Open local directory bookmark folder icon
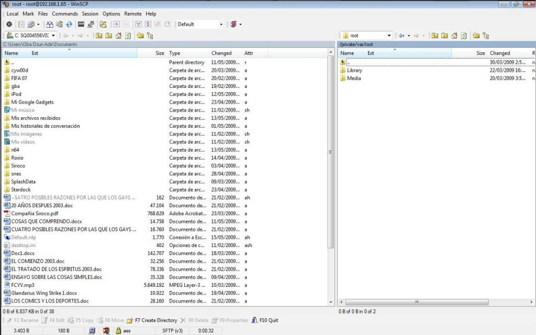Image resolution: width=536 pixels, height=335 pixels. [140, 36]
